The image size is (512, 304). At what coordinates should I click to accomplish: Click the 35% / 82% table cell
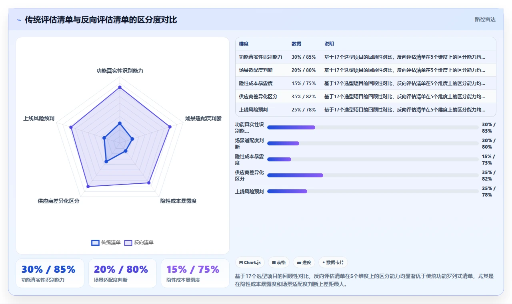304,97
